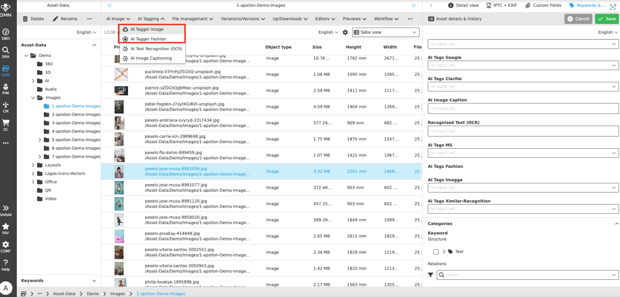Open the CONF settings gear
This screenshot has height=297, width=620.
[6, 246]
